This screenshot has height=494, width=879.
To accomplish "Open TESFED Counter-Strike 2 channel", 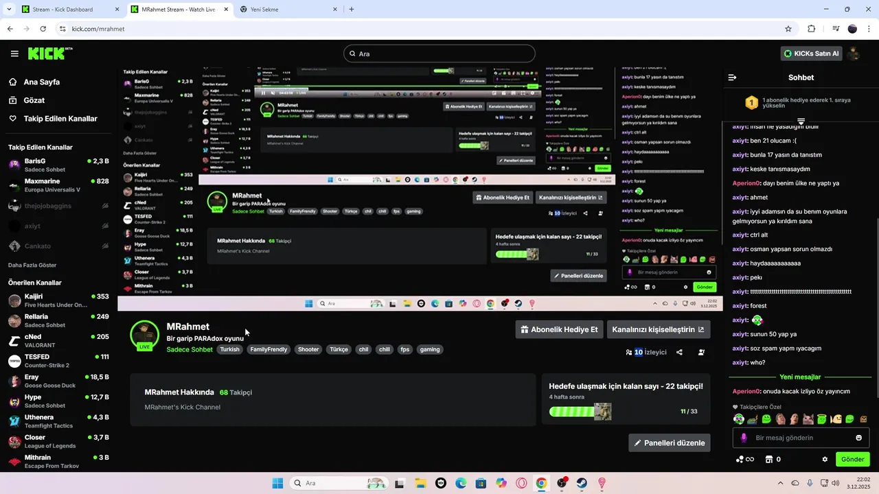I will 58,361.
